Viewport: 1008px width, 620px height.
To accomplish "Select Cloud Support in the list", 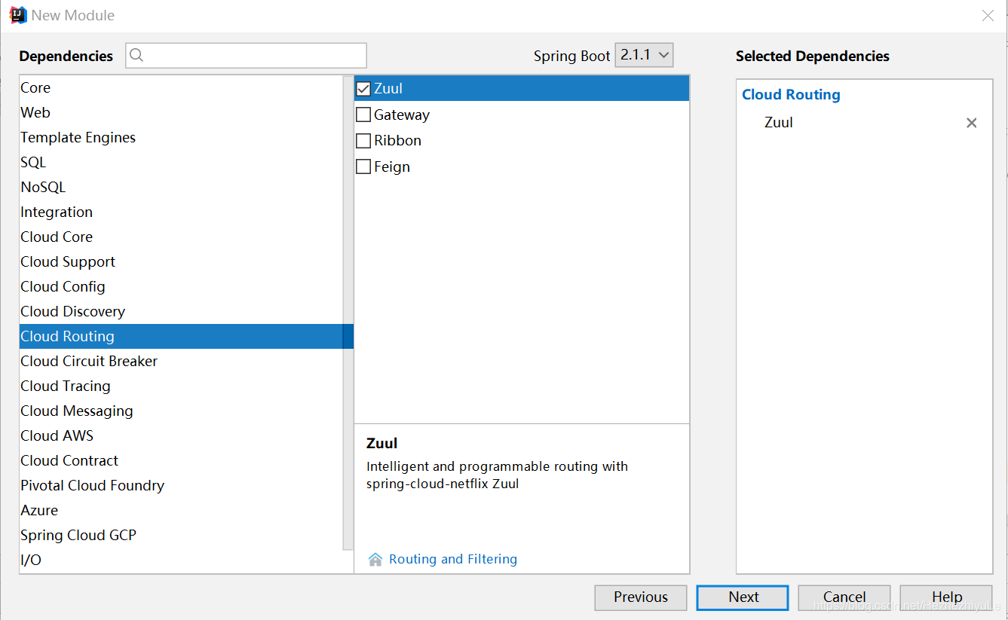I will pos(181,262).
